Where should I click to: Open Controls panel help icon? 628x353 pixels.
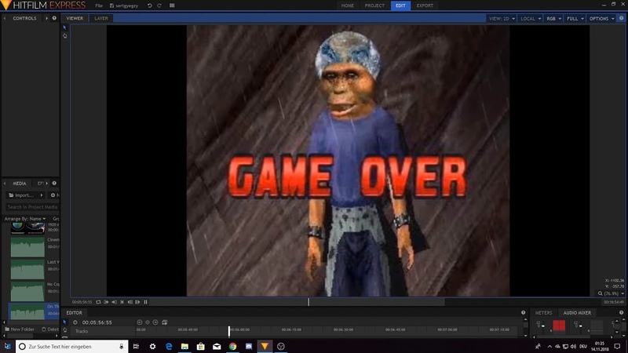pos(54,18)
